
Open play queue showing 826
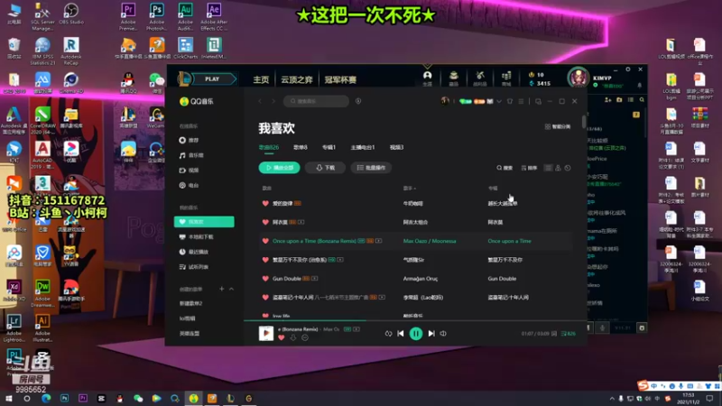(569, 333)
